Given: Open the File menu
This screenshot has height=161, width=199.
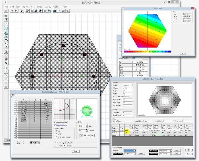Looking at the screenshot, I should [x=7, y=7].
